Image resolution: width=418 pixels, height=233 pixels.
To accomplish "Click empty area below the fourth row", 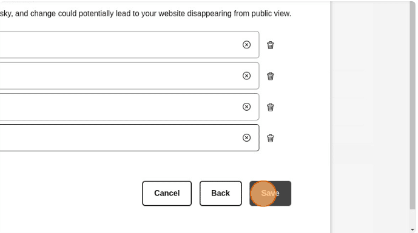I will [133, 165].
